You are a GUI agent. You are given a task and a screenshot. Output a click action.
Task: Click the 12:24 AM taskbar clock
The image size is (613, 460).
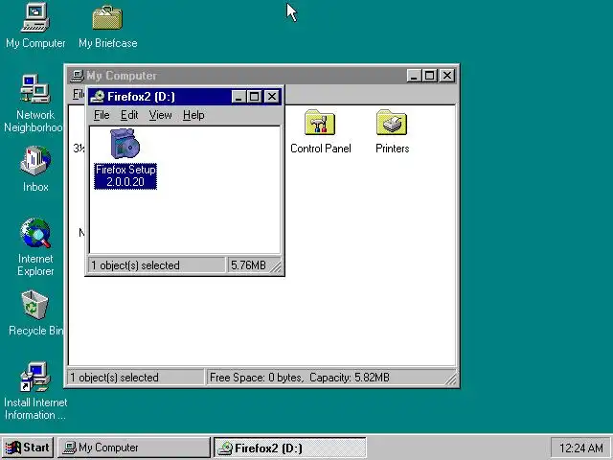point(581,448)
